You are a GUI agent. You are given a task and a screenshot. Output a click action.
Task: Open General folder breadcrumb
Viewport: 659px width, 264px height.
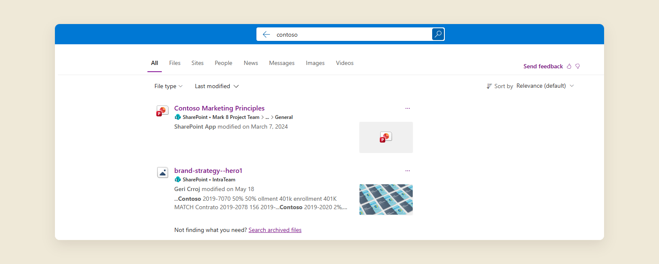click(284, 117)
